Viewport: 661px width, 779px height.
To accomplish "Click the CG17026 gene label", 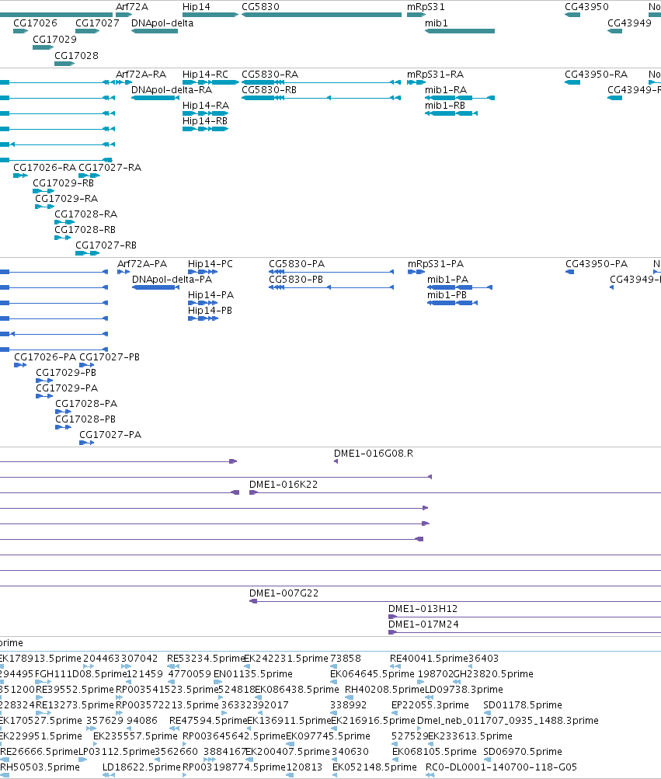I will 35,23.
